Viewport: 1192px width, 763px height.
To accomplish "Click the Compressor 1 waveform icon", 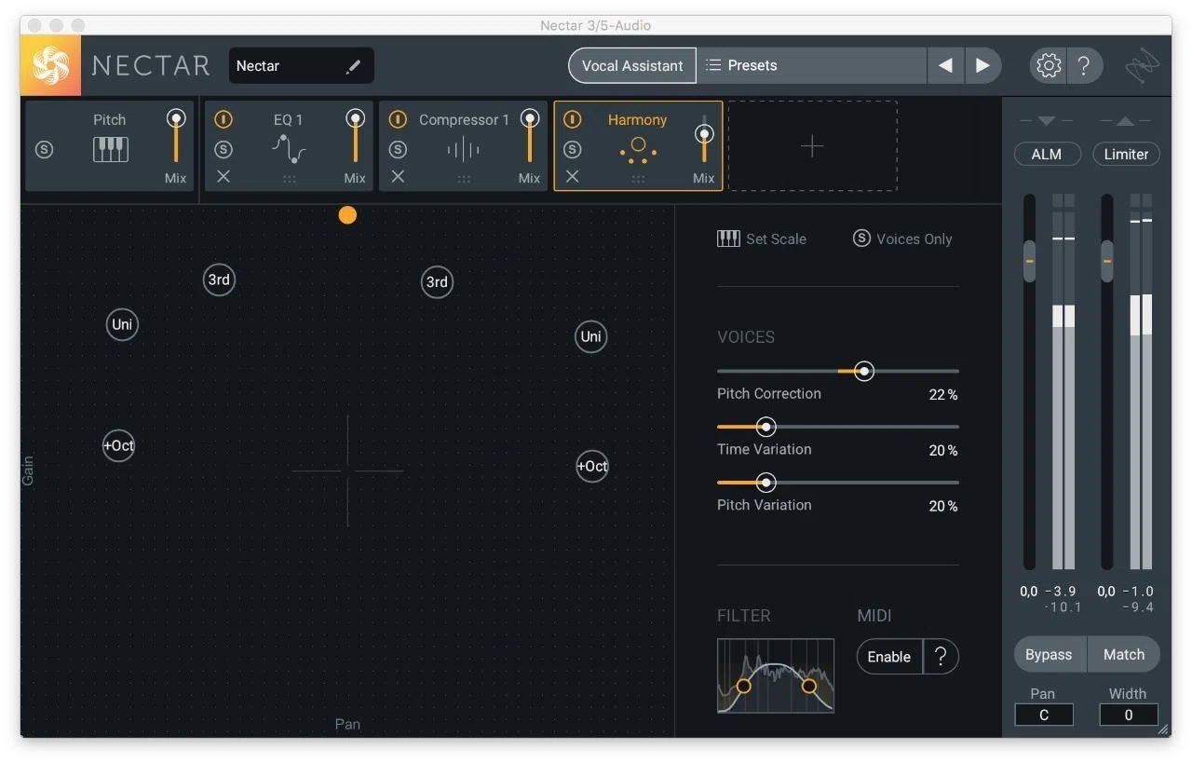I will point(464,149).
